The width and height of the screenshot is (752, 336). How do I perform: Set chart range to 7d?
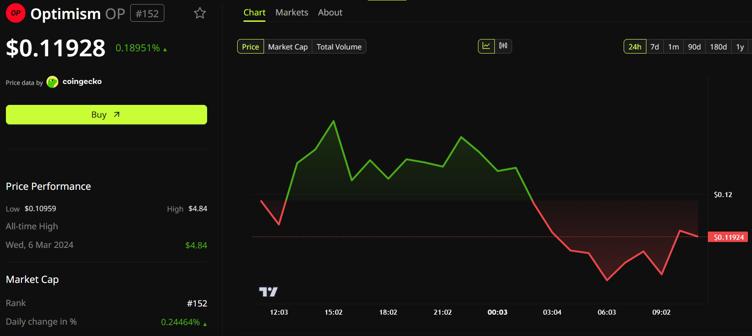pyautogui.click(x=655, y=47)
